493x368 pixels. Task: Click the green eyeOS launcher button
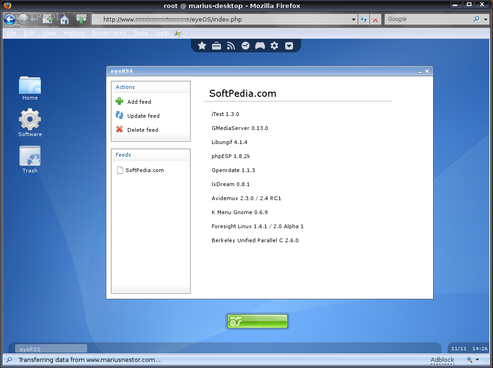coord(257,321)
